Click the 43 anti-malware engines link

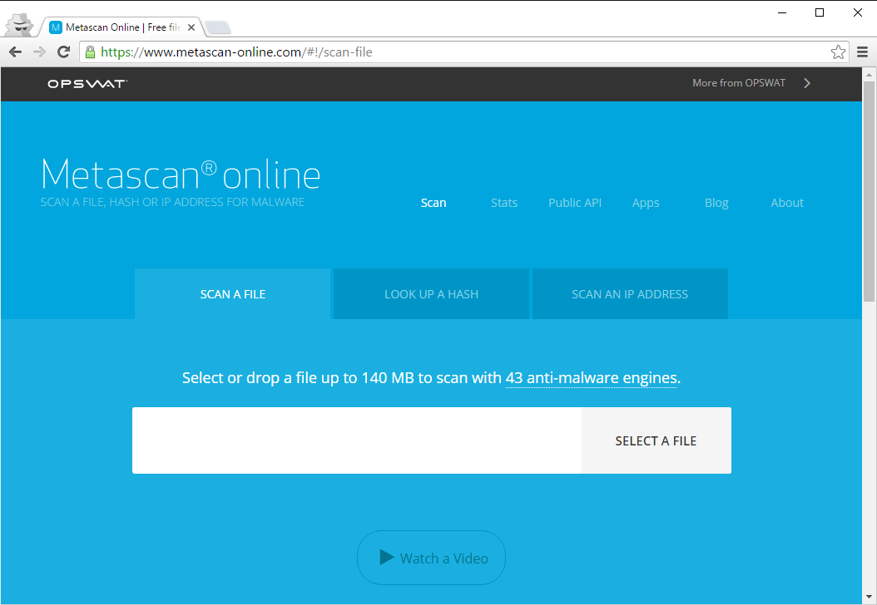pos(591,378)
